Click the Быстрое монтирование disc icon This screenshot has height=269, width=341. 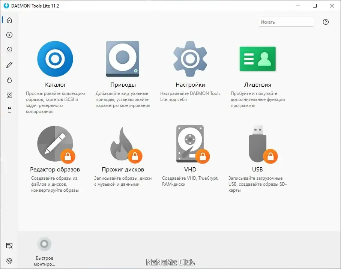pos(44,244)
